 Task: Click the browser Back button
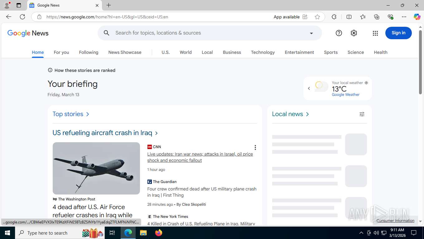pyautogui.click(x=9, y=17)
